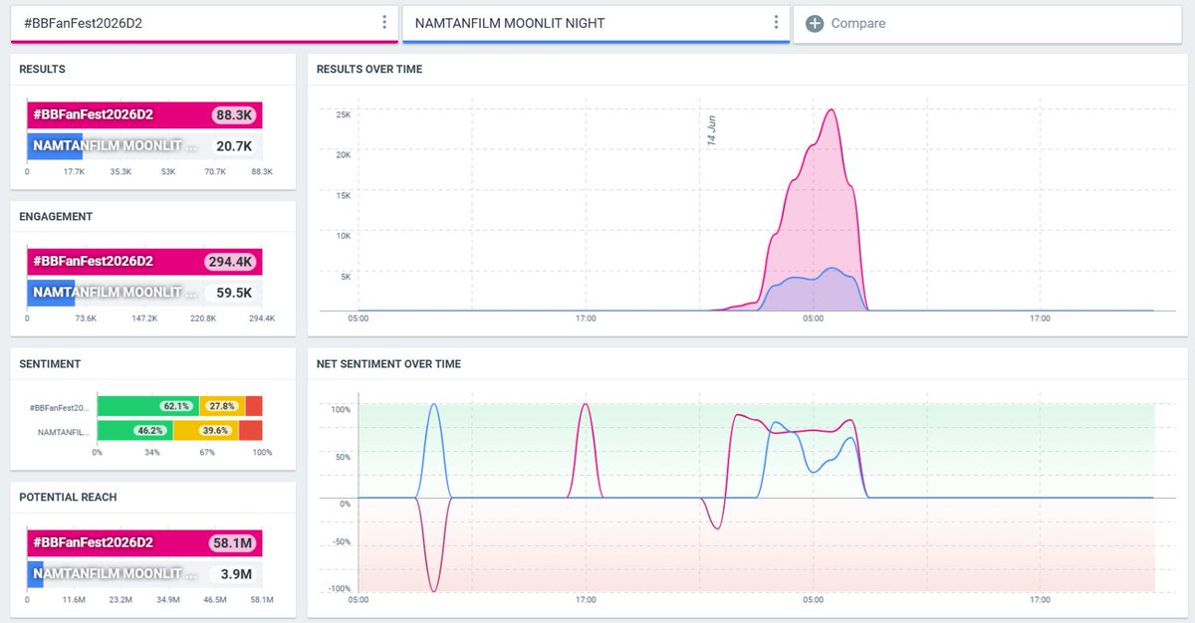Open options menu for NAMTANFILM MOONLIT NIGHT query
The width and height of the screenshot is (1195, 623).
click(776, 23)
